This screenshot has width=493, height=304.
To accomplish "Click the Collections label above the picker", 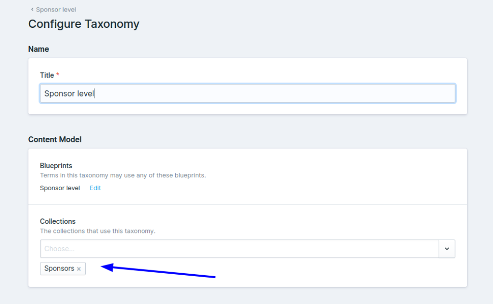I will click(x=58, y=221).
